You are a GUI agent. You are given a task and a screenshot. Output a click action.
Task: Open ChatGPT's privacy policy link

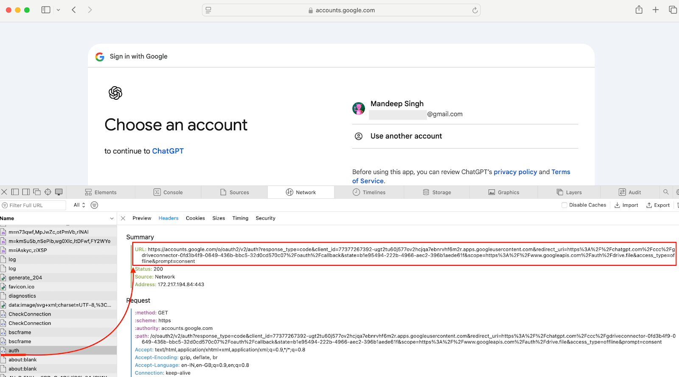[515, 172]
